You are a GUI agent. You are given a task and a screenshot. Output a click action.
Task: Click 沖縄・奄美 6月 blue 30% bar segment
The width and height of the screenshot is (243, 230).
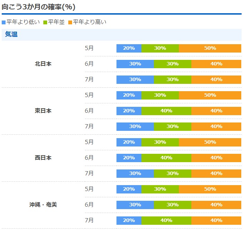(135, 205)
